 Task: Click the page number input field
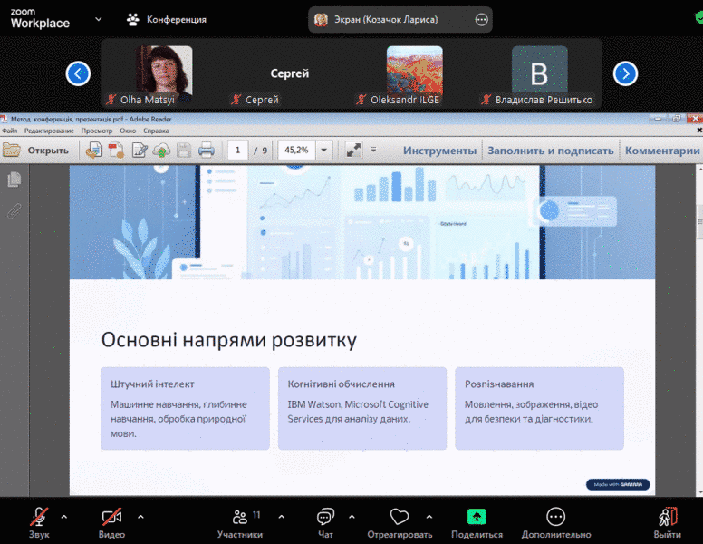(238, 150)
